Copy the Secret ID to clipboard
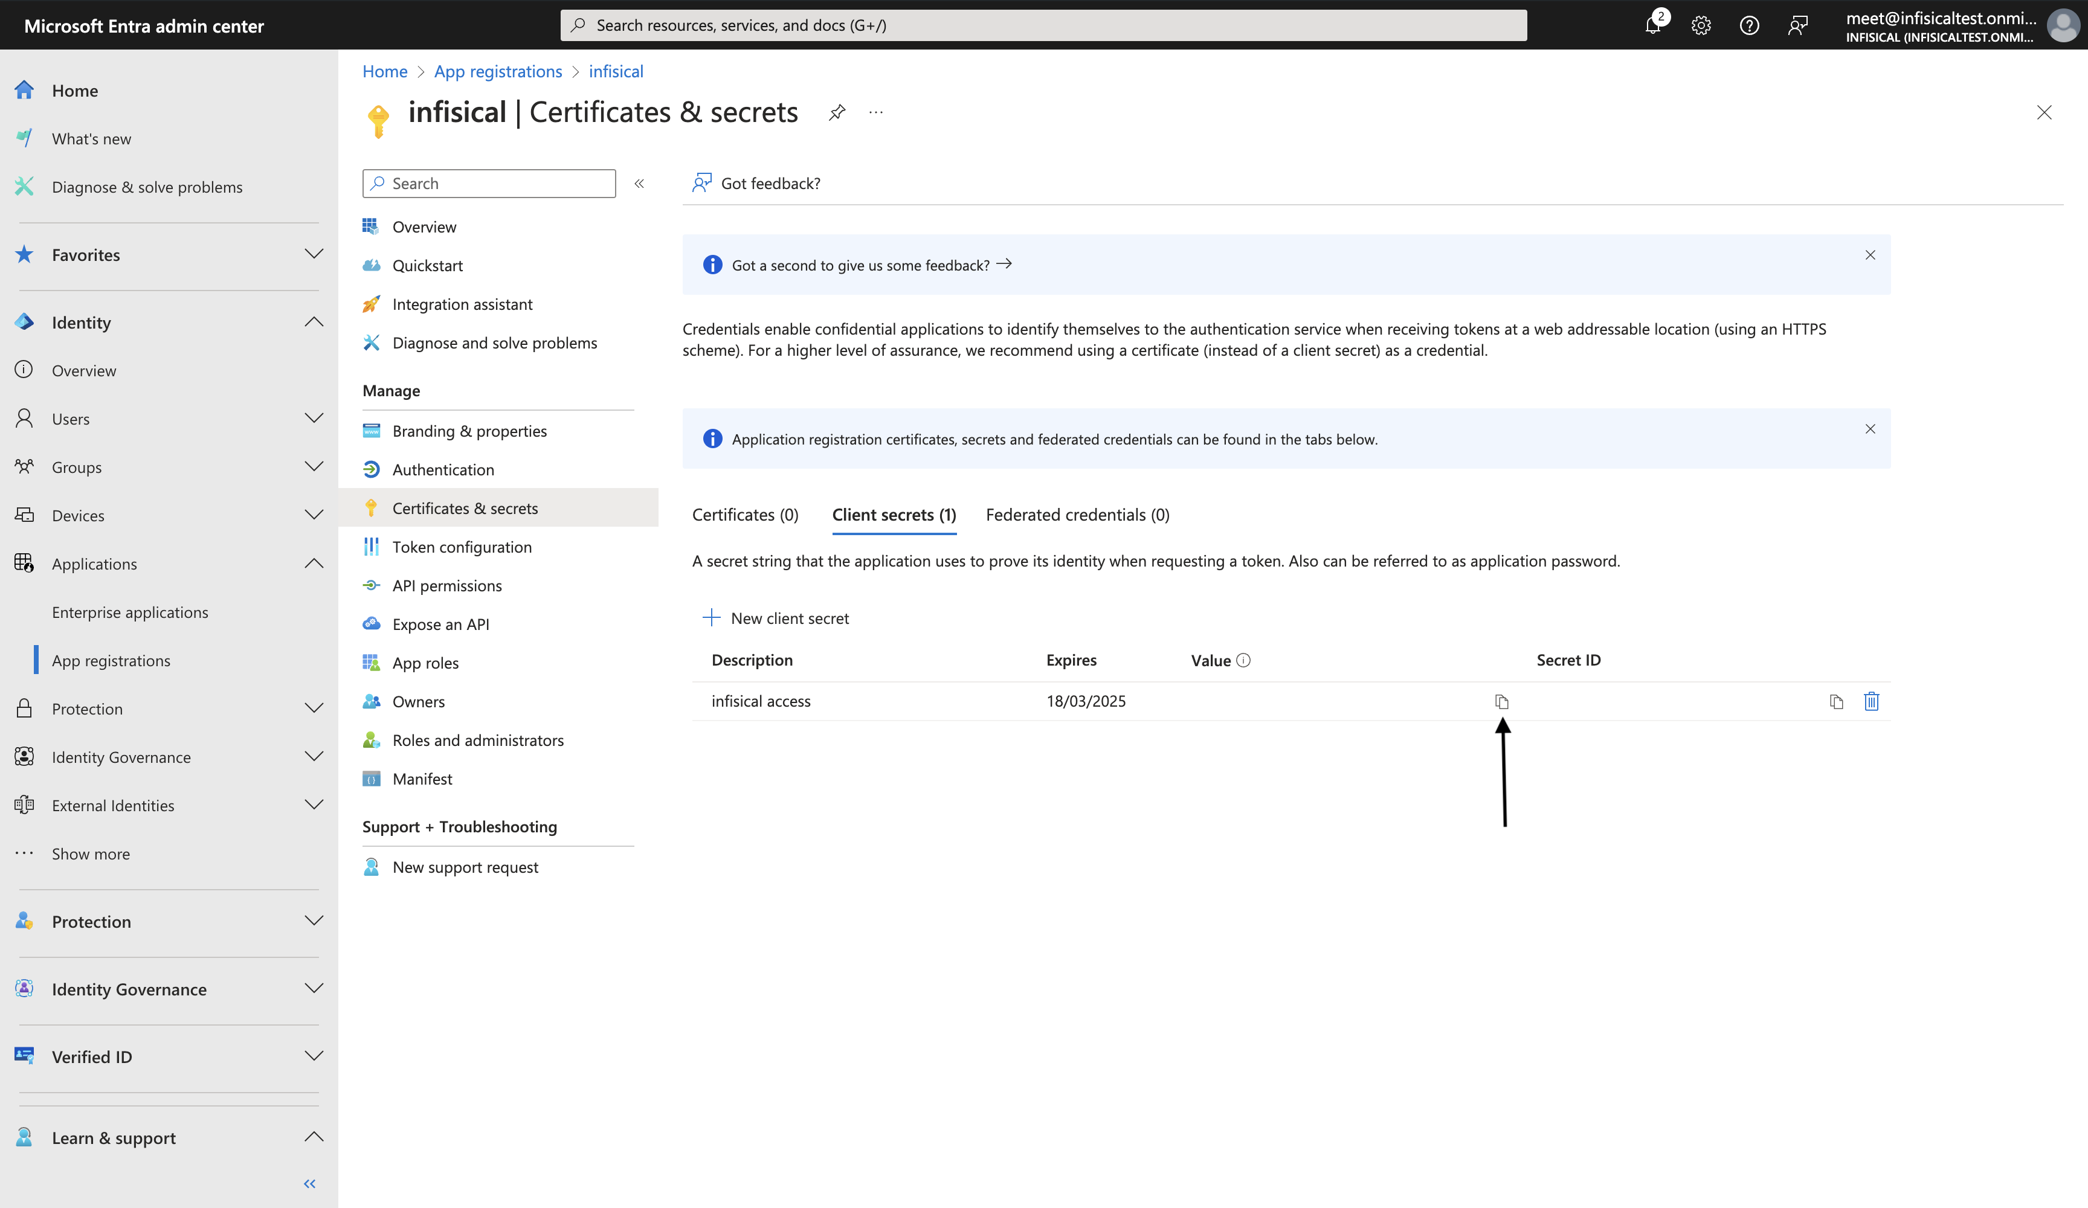This screenshot has height=1208, width=2088. (1836, 702)
